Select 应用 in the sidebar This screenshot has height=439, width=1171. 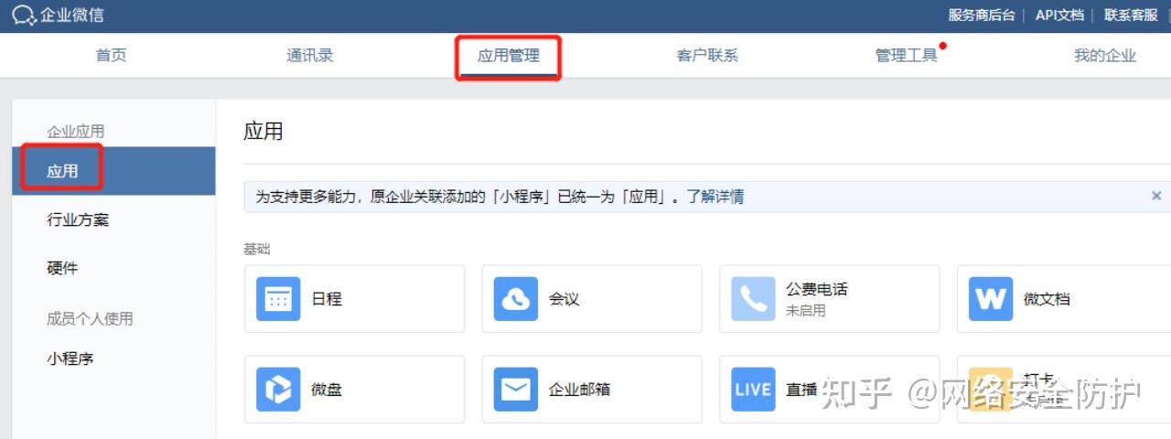tap(113, 171)
